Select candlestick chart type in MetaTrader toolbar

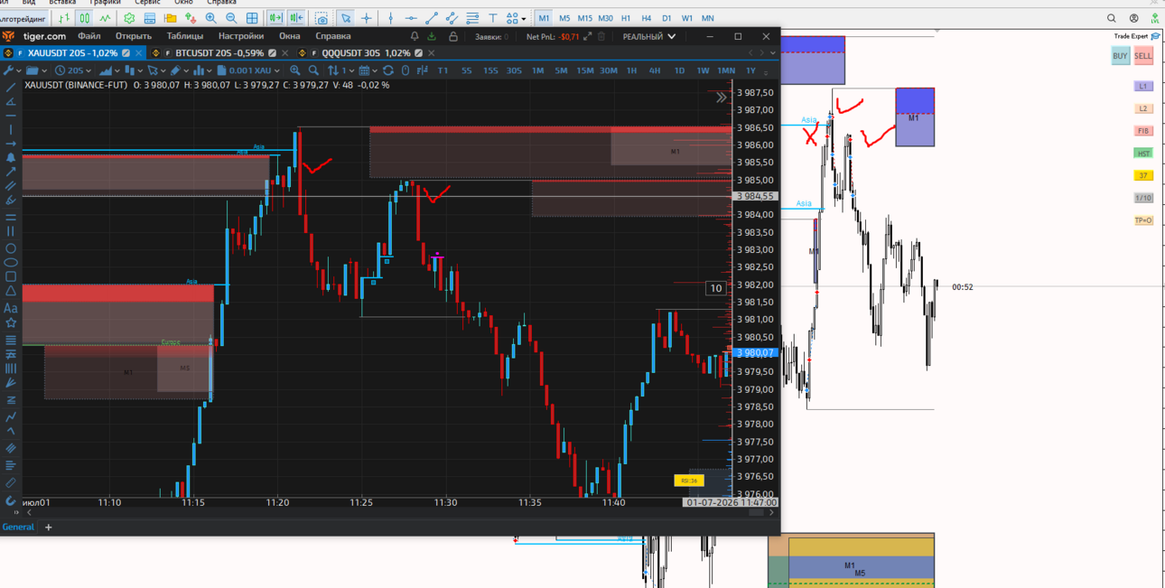[84, 18]
